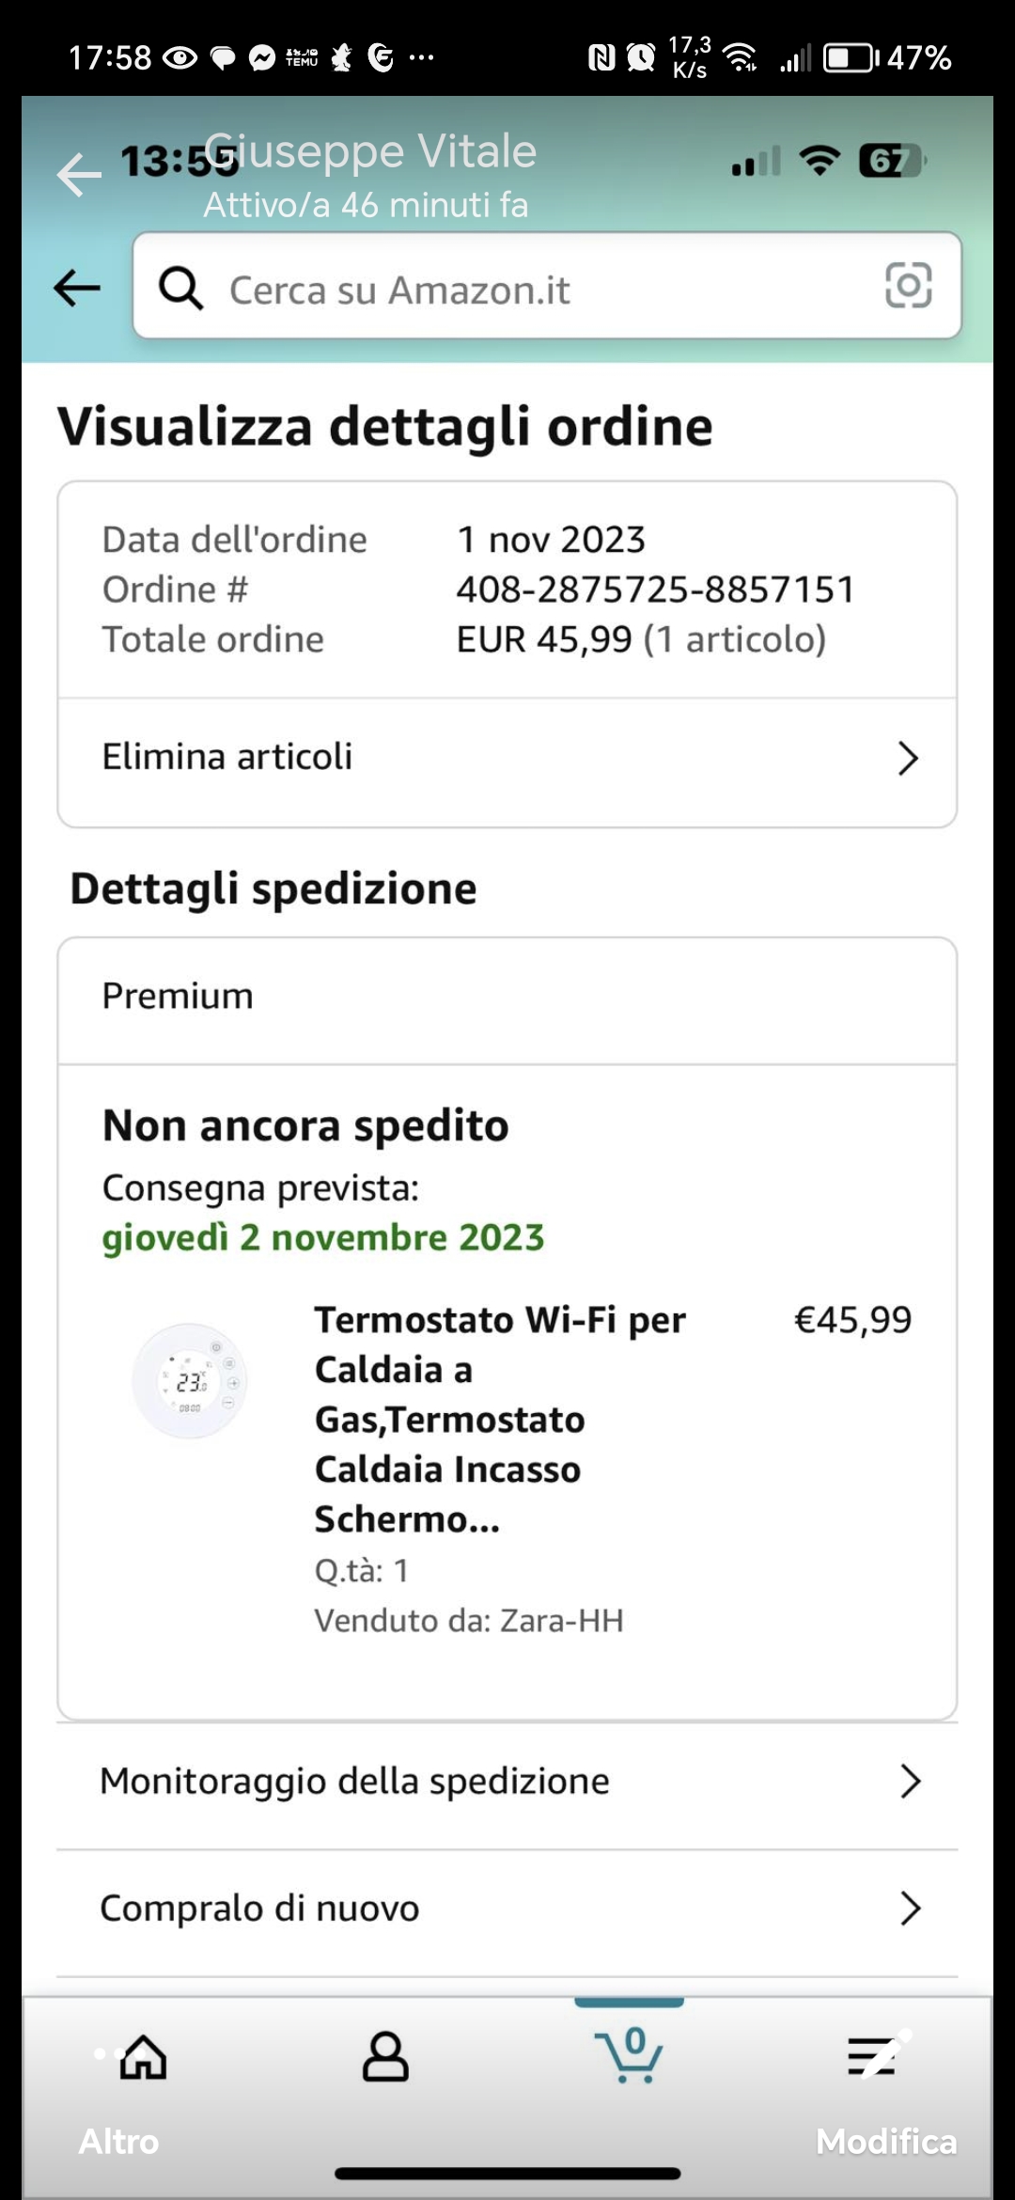Tap Giuseppe Vitale contact name
This screenshot has height=2200, width=1015.
tap(370, 150)
